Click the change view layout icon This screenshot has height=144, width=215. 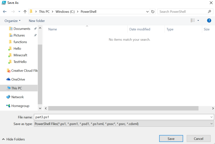pyautogui.click(x=193, y=21)
